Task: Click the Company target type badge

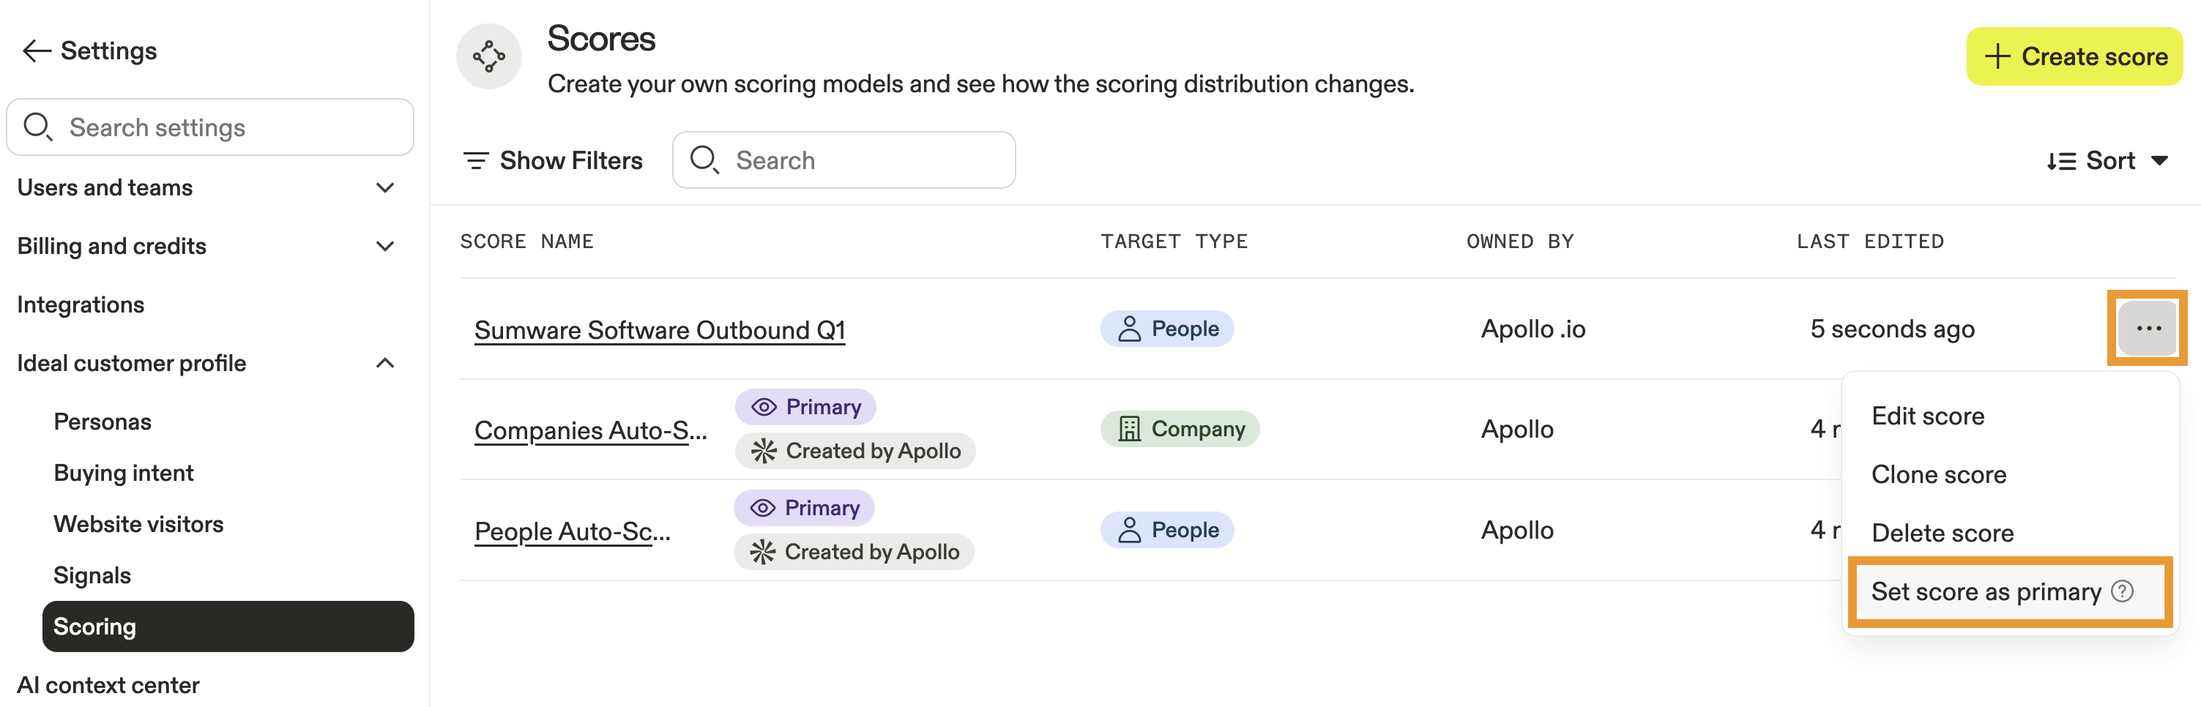Action: pos(1179,429)
